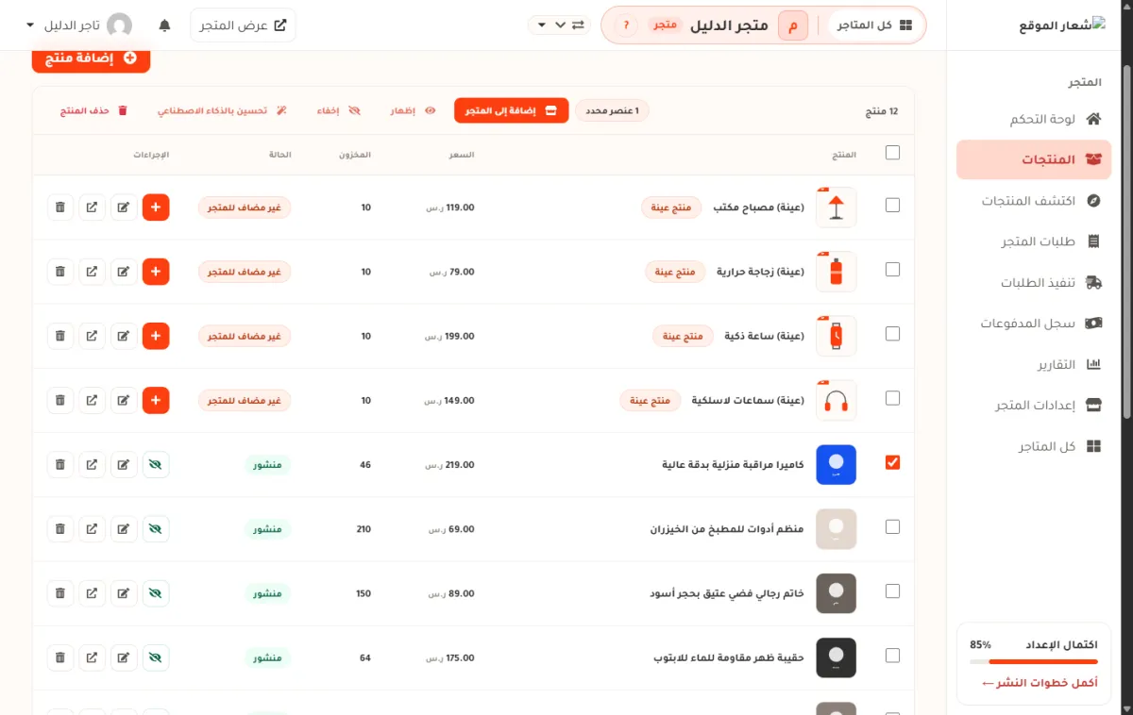Check the bamboo kitchen organizer (منظم أدوات للمطبخ) checkbox

point(892,527)
